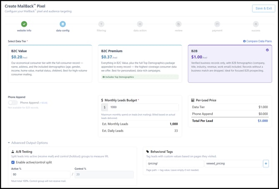This screenshot has height=189, width=279.
Task: Click the $0.37 B2C Premium price
Action: (107, 57)
